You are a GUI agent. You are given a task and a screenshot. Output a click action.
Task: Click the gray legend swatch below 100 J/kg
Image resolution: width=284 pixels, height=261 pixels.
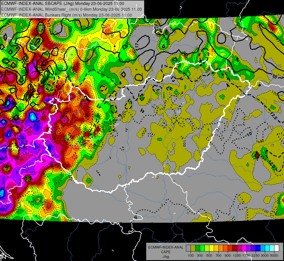(x=188, y=248)
